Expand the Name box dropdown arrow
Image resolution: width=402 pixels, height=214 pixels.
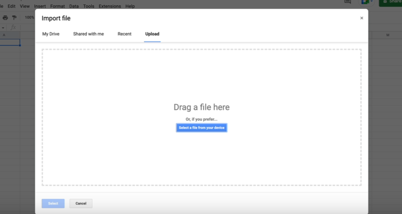[3, 28]
